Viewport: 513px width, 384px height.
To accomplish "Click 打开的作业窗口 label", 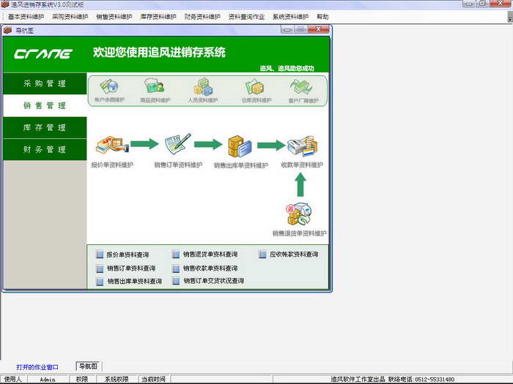I will pos(37,367).
